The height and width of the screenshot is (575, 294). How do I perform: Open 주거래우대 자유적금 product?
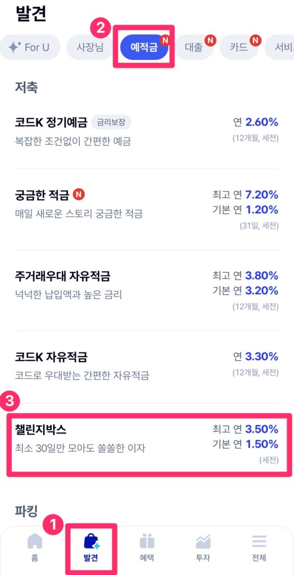tap(146, 290)
